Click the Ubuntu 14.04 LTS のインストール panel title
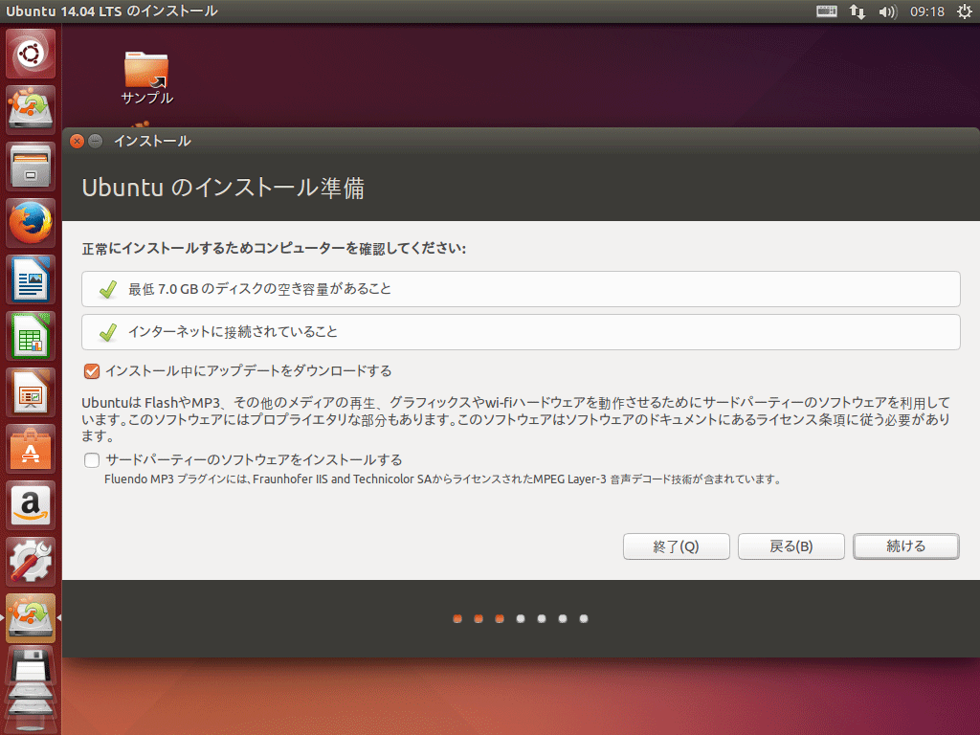The width and height of the screenshot is (980, 735). (112, 11)
